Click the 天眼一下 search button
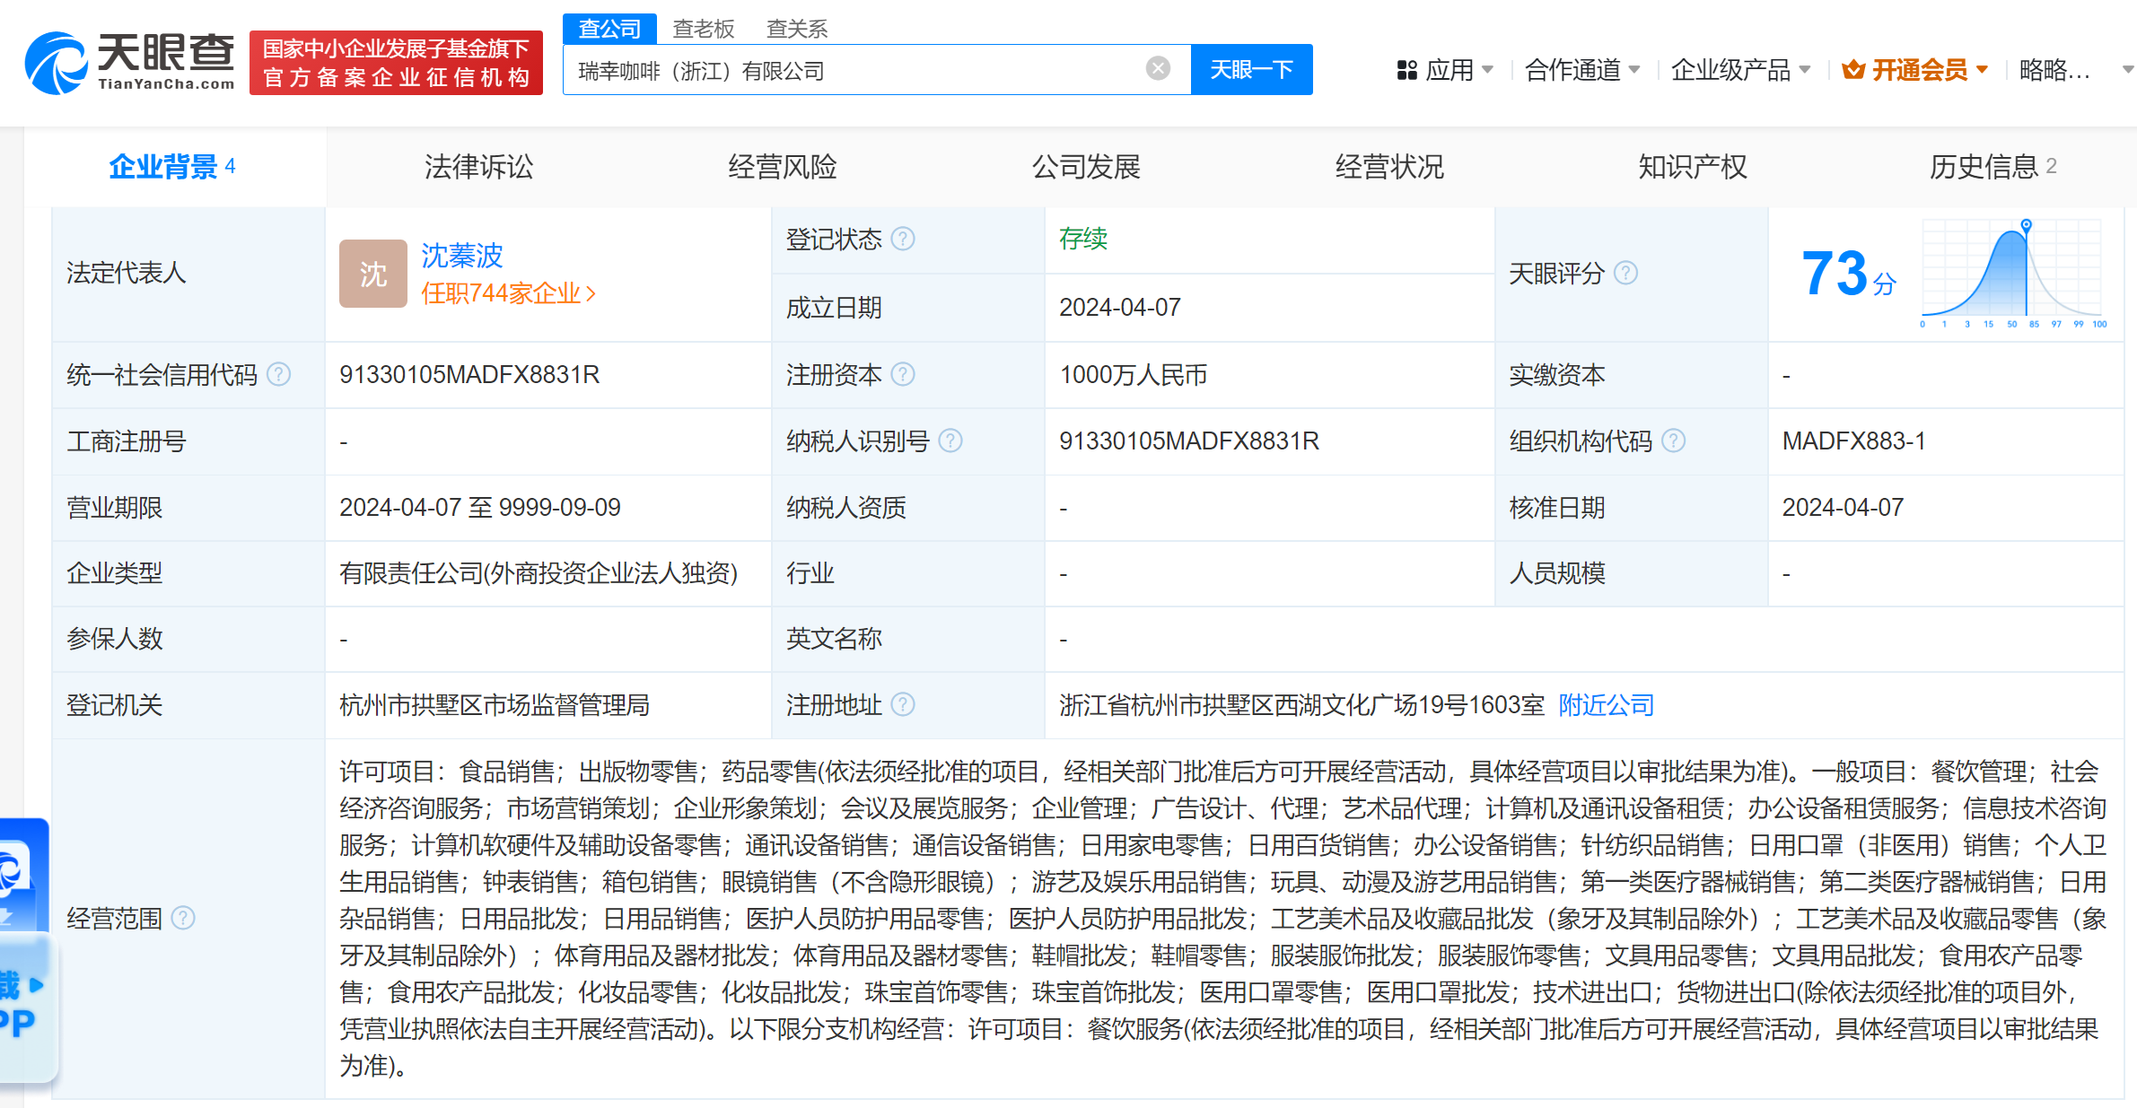 pos(1251,69)
